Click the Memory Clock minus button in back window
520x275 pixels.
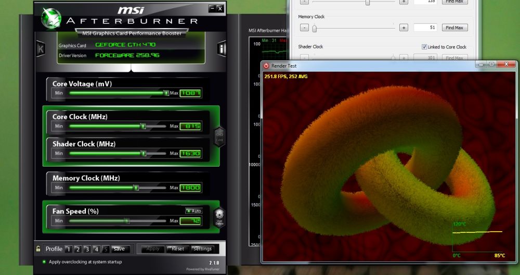tap(304, 28)
